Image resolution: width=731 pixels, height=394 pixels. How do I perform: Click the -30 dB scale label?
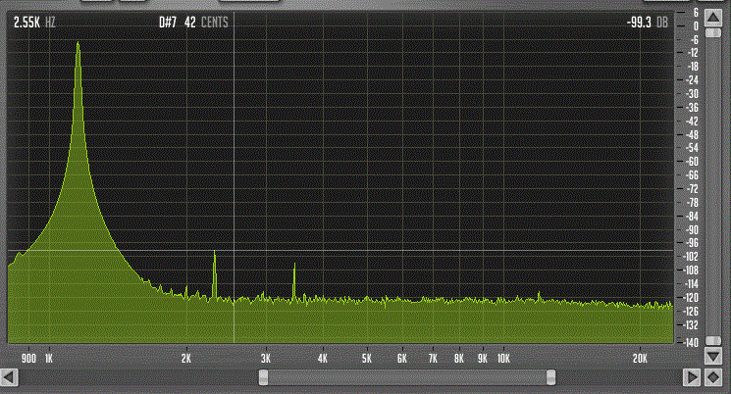coord(693,94)
